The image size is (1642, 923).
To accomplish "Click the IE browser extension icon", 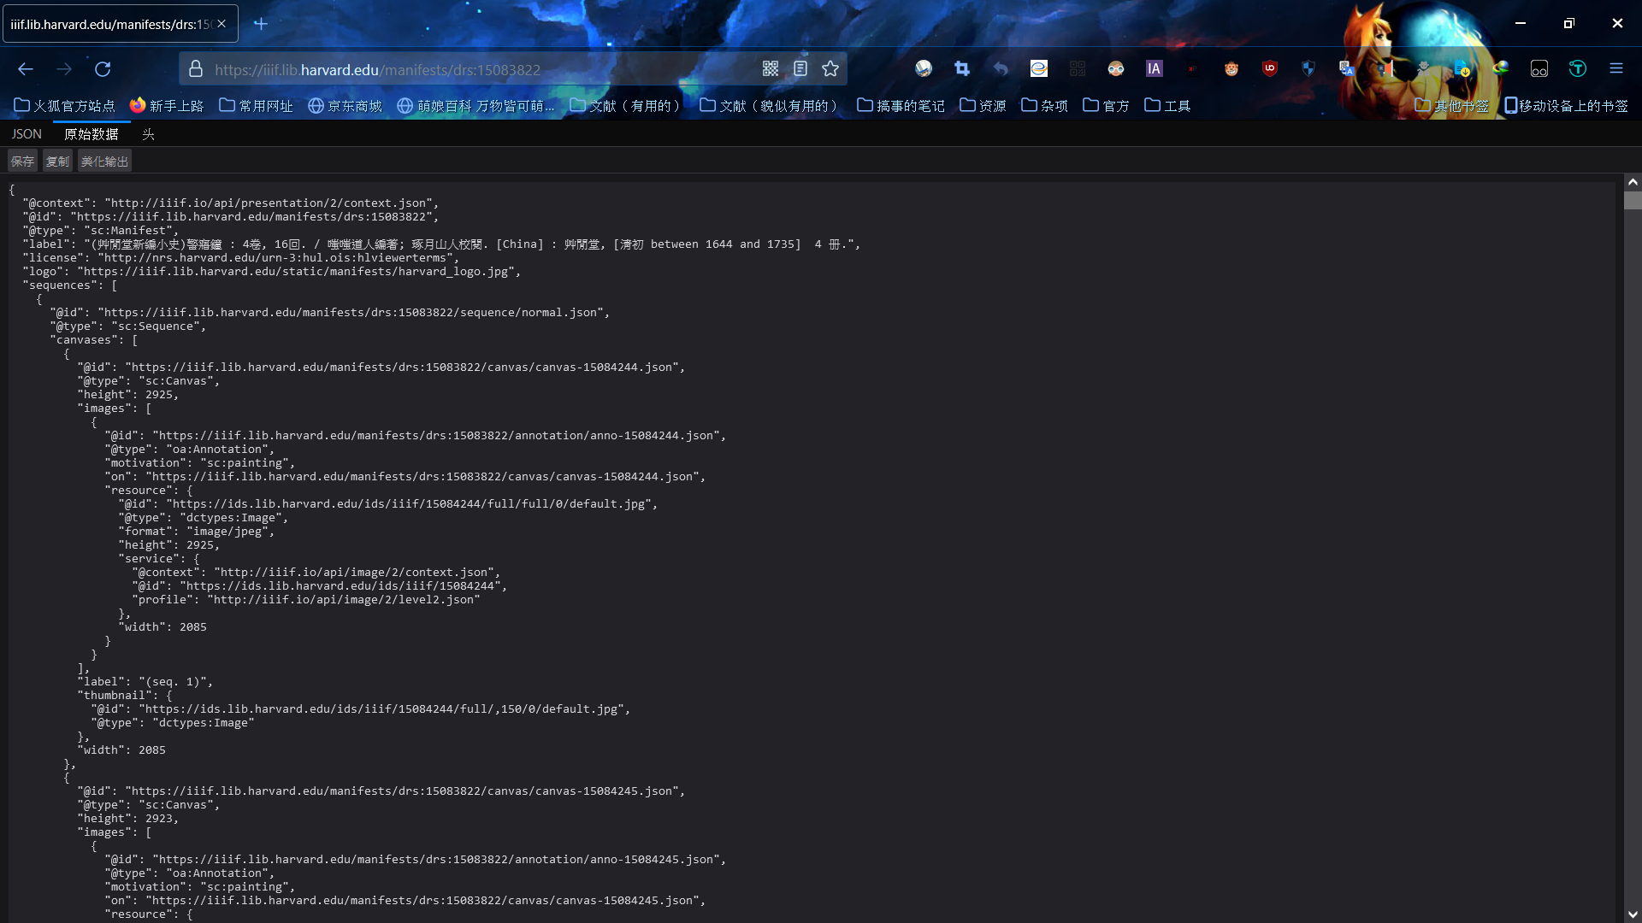I will tap(1039, 69).
